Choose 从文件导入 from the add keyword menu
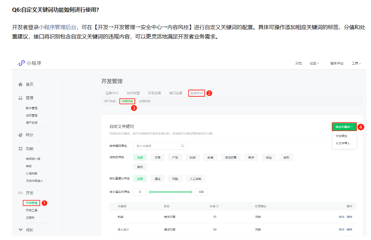 [x=343, y=143]
